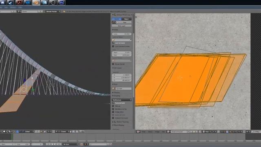Enable Backface Culling checkbox
The width and height of the screenshot is (261, 147).
click(x=113, y=109)
